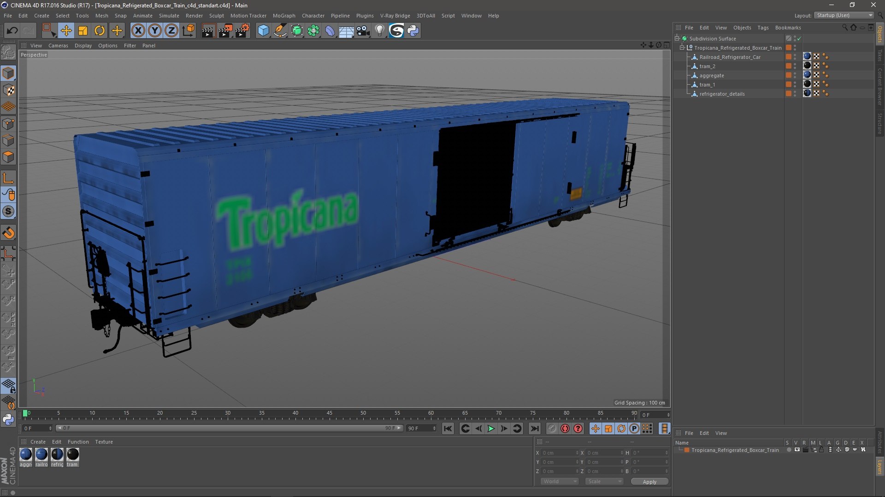885x497 pixels.
Task: Toggle Z axis lock
Action: (171, 31)
